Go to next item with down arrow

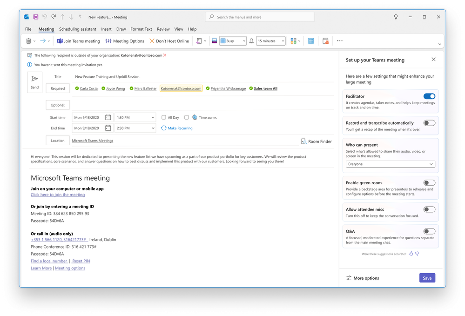click(x=71, y=17)
